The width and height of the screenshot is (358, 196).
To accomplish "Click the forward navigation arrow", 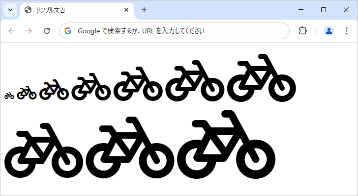I will [x=29, y=31].
